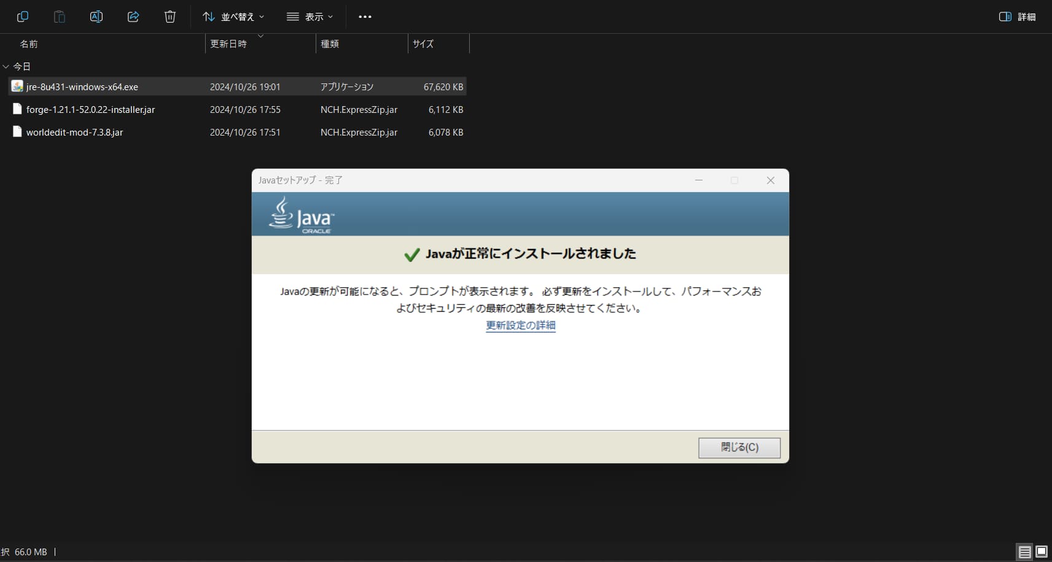
Task: Click the Rename icon in the toolbar
Action: tap(96, 17)
